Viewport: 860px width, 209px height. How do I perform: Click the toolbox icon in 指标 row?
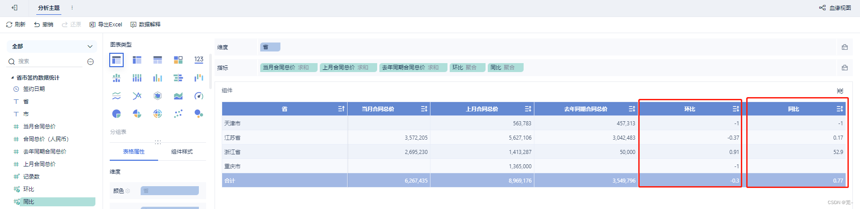(x=844, y=68)
